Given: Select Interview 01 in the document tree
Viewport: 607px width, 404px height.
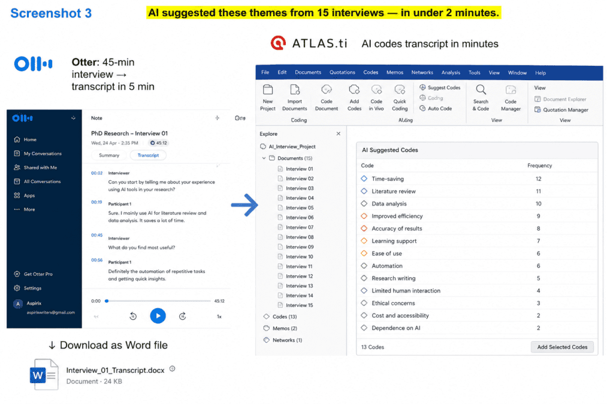Looking at the screenshot, I should (x=296, y=169).
